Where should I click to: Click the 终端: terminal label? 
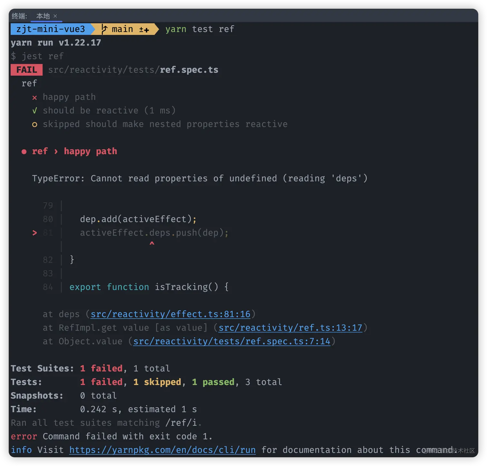[19, 16]
